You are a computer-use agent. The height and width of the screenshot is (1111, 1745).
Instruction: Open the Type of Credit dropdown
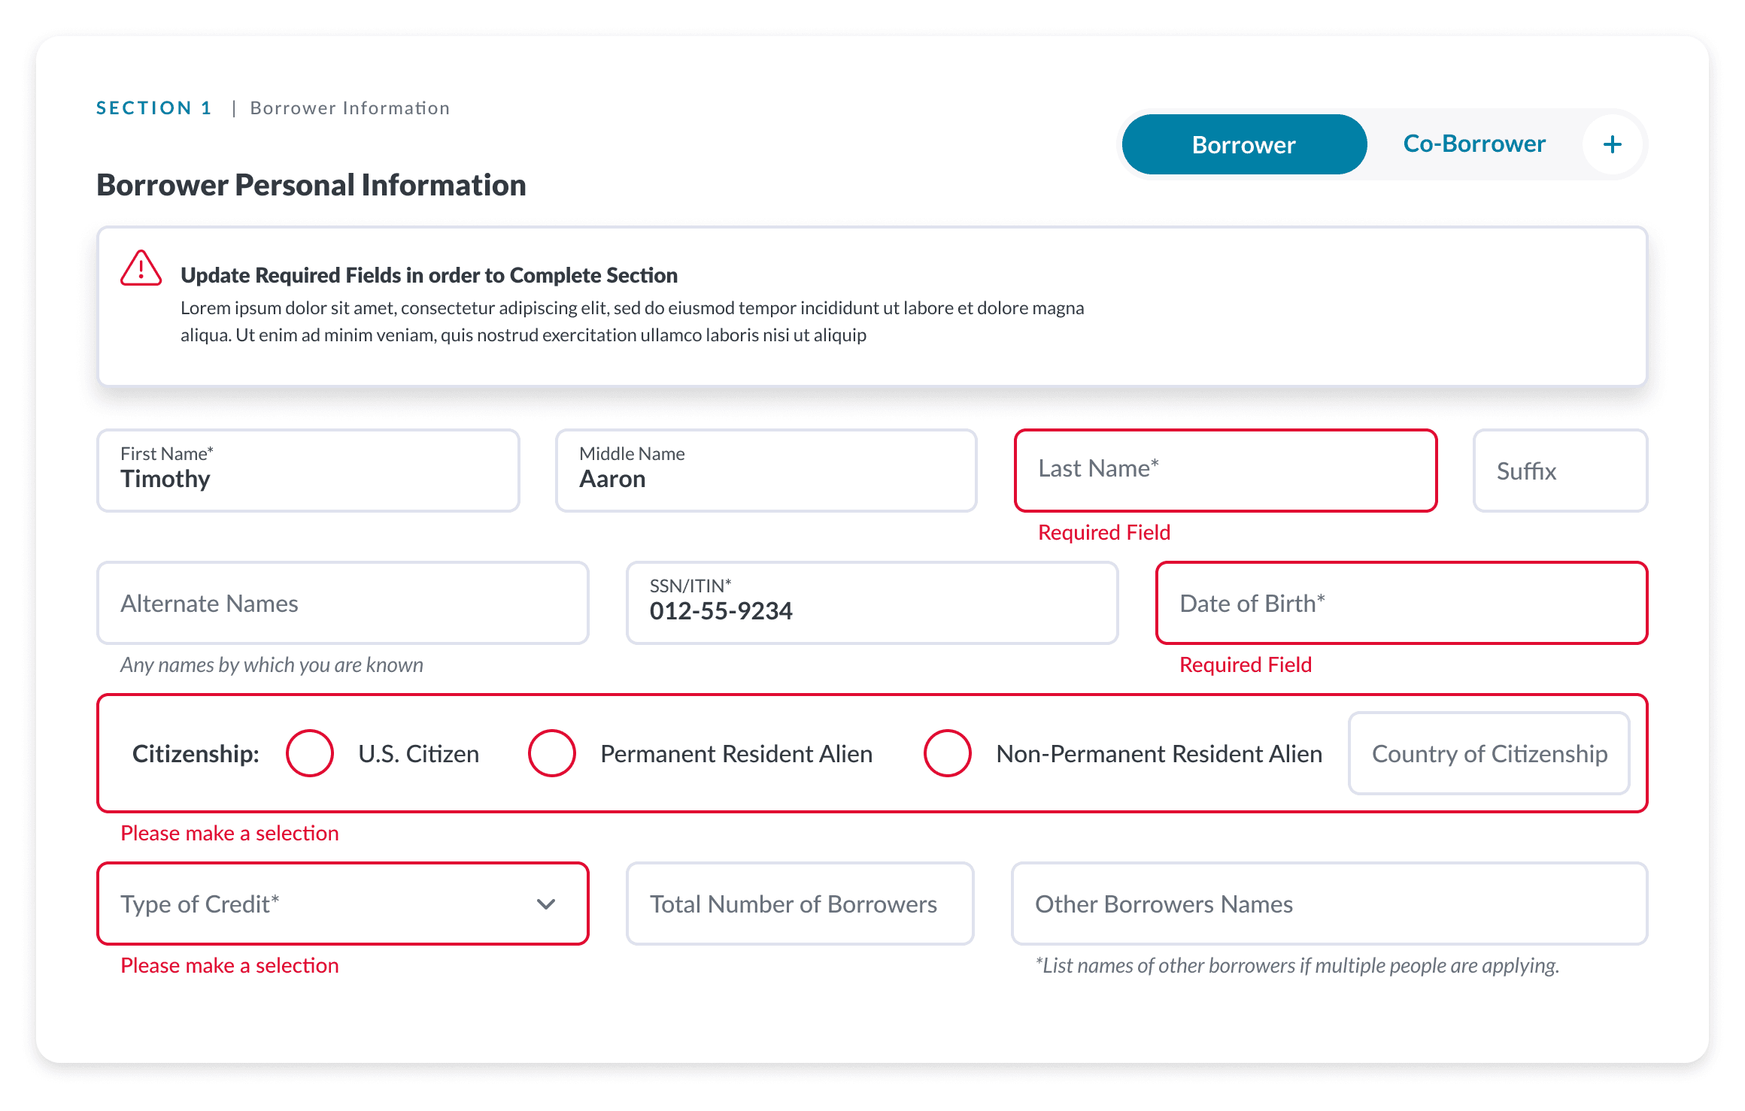point(342,904)
